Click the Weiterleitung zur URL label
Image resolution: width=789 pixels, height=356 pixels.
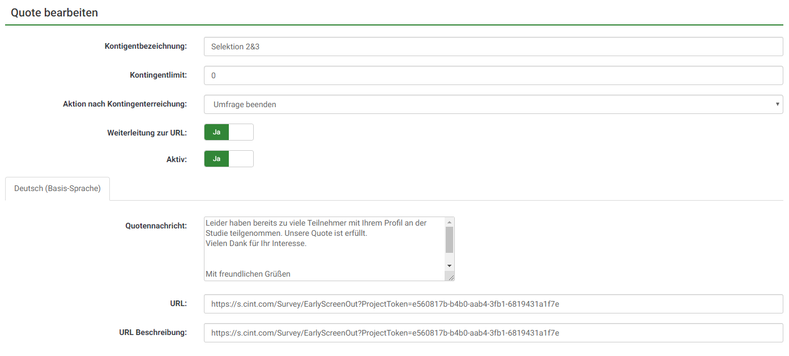click(147, 133)
